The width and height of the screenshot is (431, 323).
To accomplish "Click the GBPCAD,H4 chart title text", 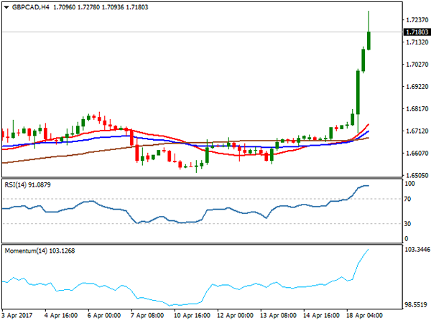I will 30,7.
